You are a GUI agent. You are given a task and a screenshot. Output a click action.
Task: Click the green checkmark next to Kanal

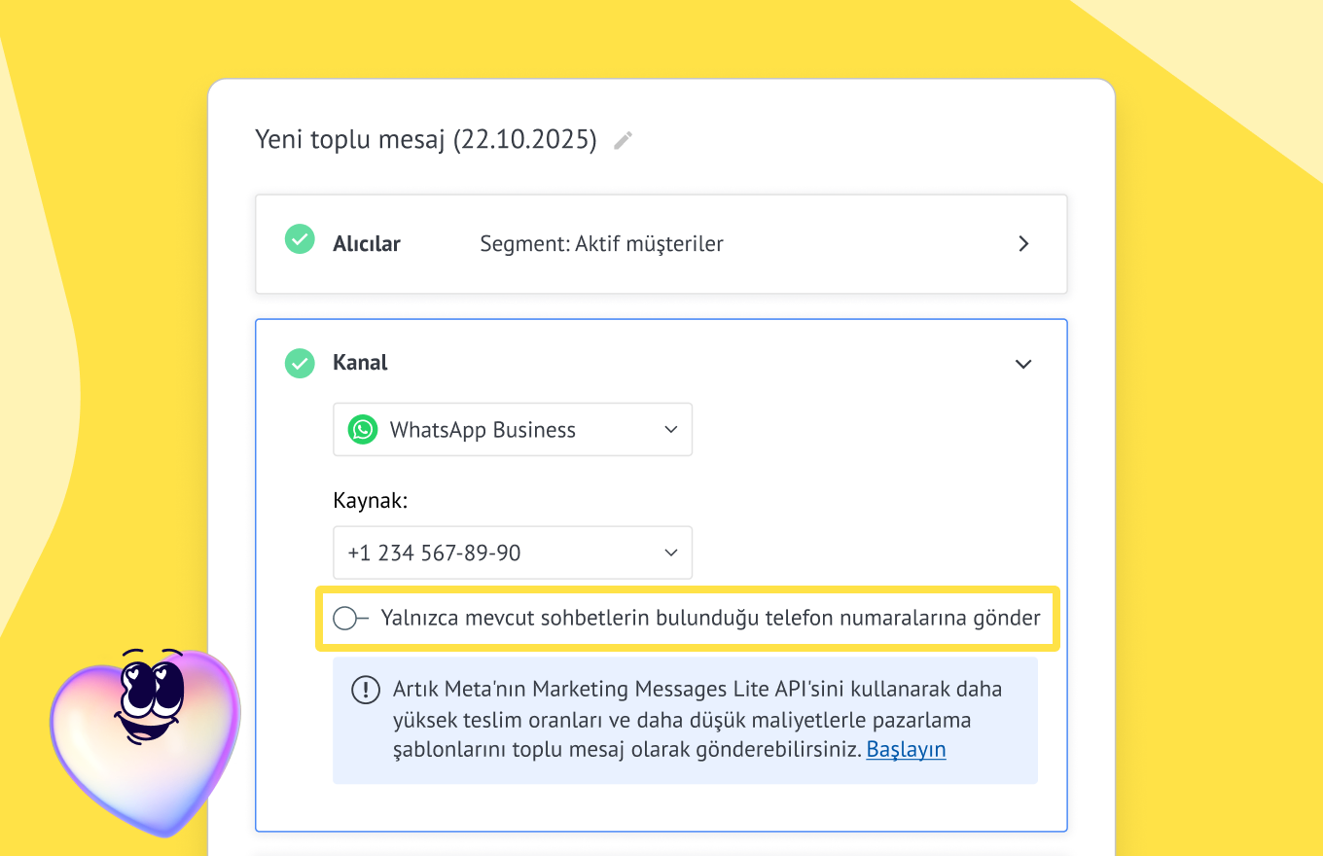pyautogui.click(x=300, y=363)
